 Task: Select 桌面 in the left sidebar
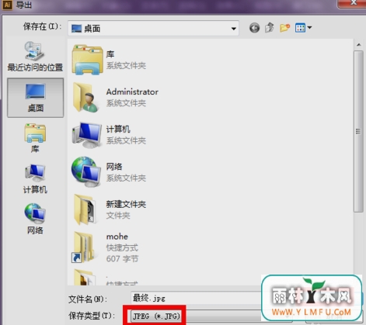tap(35, 98)
